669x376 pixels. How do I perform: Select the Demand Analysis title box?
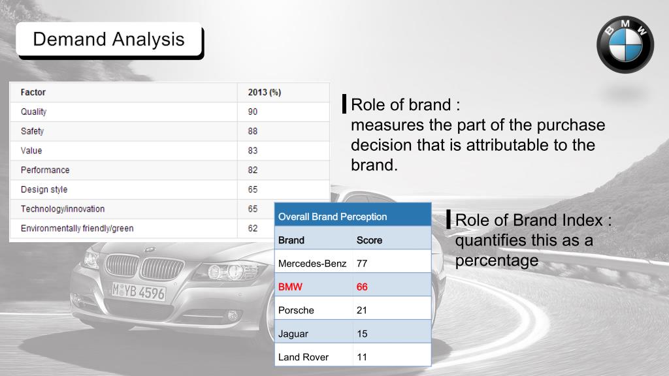pos(109,40)
